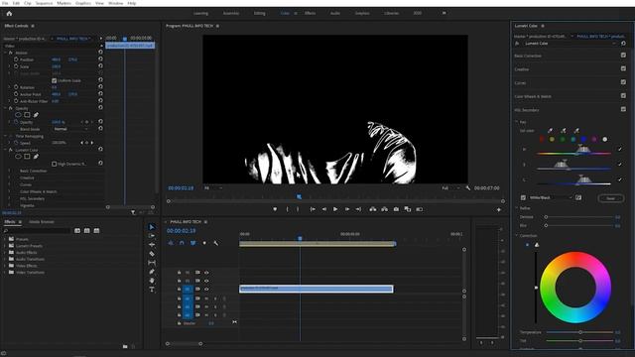Open the File menu
635x357 pixels.
pos(5,3)
